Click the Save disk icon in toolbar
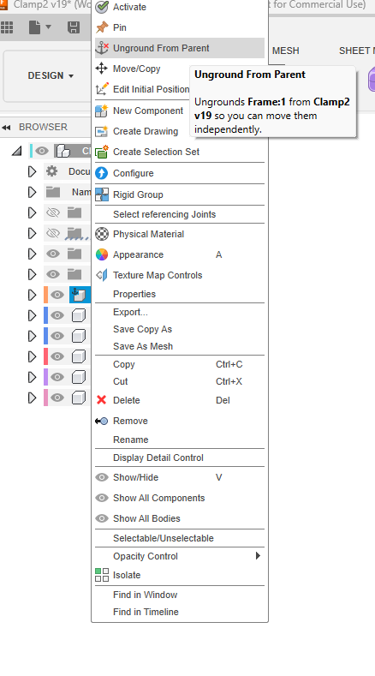The height and width of the screenshot is (676, 375). [x=74, y=27]
